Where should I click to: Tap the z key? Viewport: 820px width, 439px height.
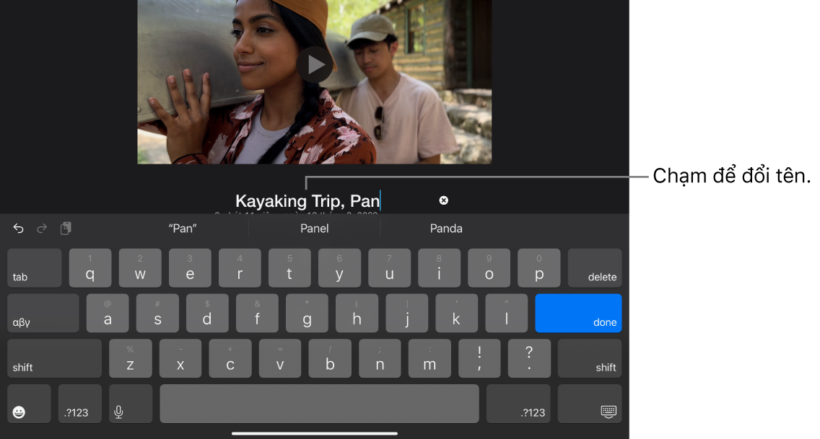(130, 358)
